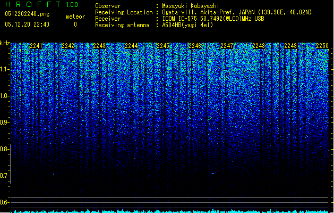
Task: Click the 2244 time marker
Action: (x=132, y=46)
